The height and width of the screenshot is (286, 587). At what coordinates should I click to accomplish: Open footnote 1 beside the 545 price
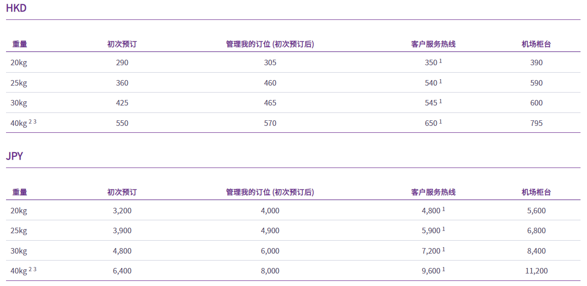441,101
